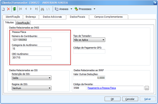Viewport: 158px width, 104px height.
Task: Close the Cliente/Fornecedor window
Action: pos(155,3)
